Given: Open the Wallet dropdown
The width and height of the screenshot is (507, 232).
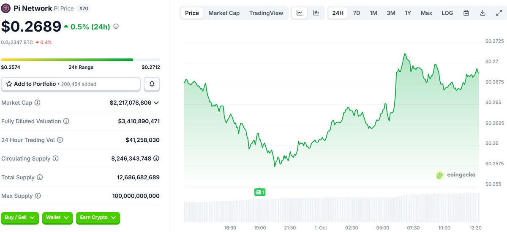Looking at the screenshot, I should click(x=57, y=218).
